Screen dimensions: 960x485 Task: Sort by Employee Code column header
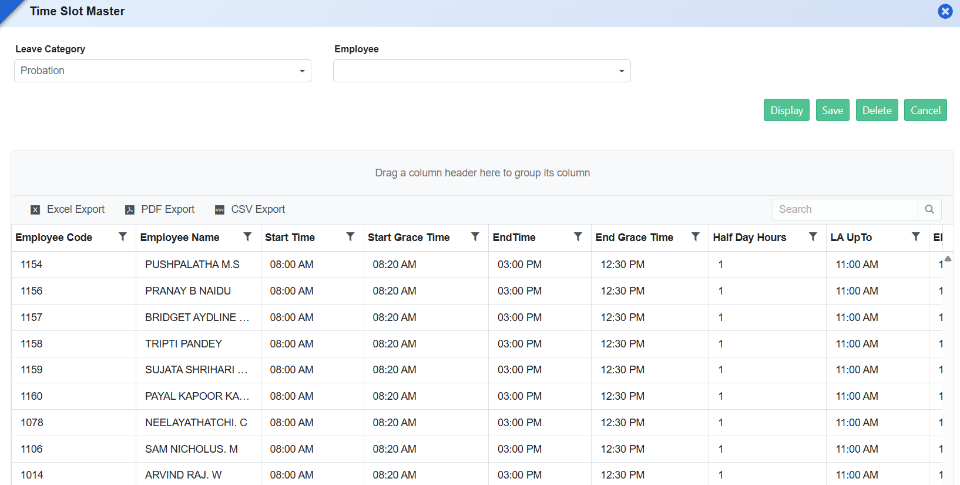point(54,238)
